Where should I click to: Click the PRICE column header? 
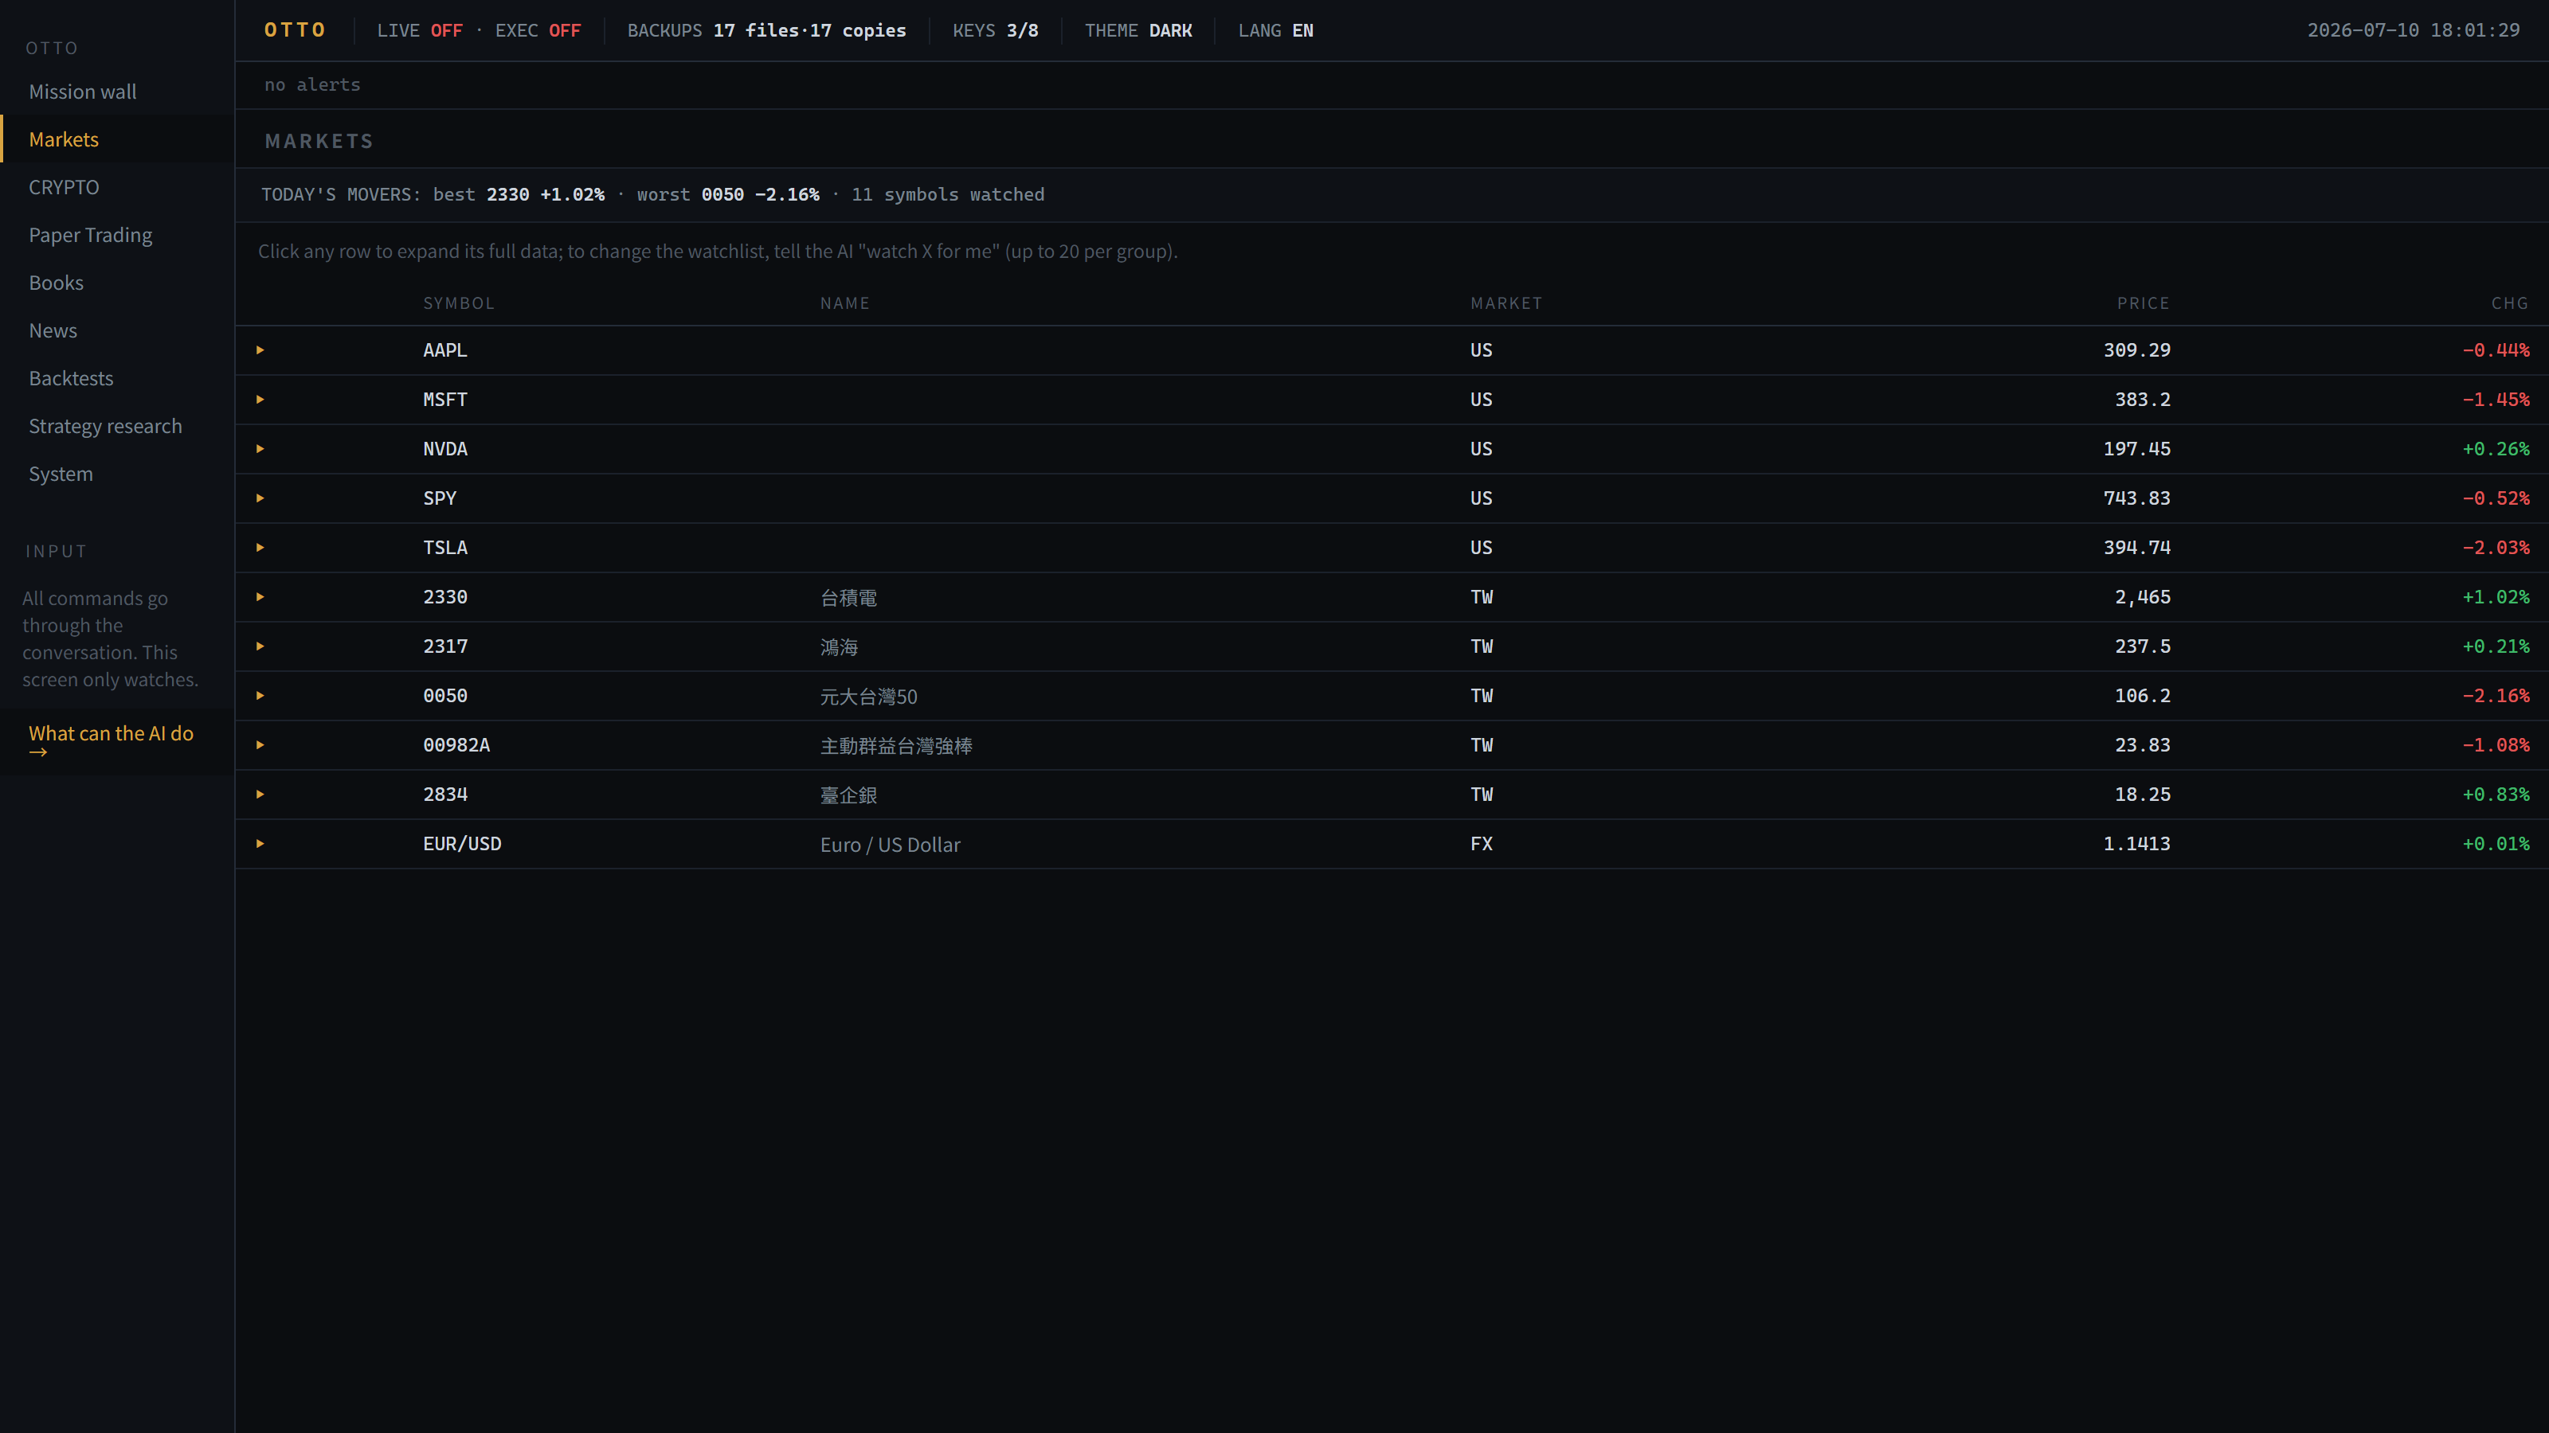2144,303
